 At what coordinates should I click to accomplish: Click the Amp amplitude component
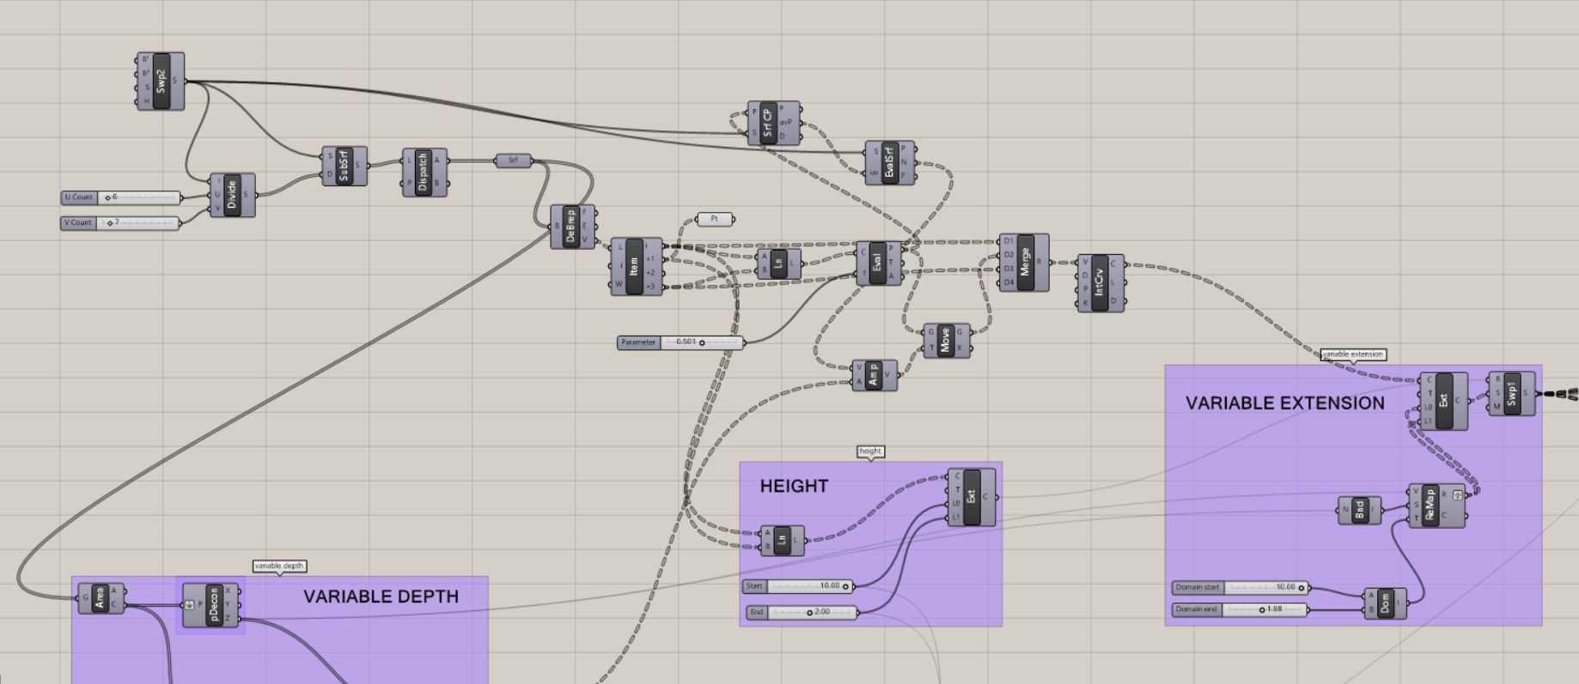[874, 375]
